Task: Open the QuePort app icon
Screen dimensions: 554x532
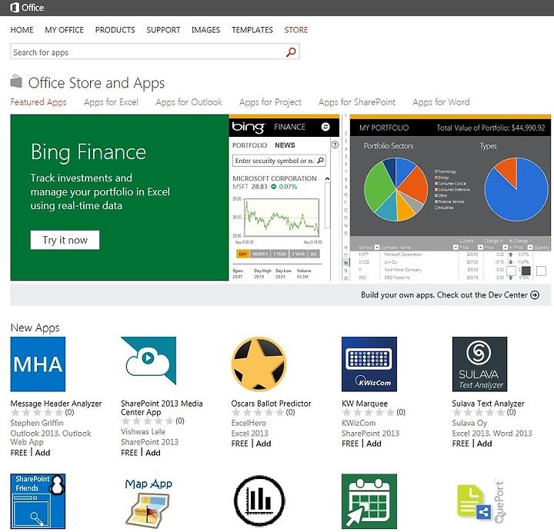Action: coord(480,501)
